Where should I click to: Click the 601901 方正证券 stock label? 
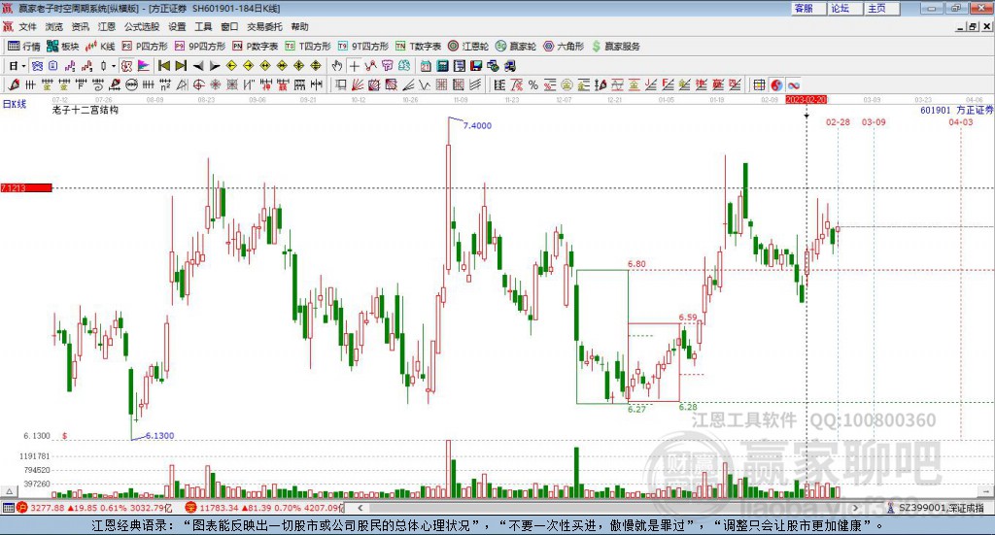coord(956,111)
